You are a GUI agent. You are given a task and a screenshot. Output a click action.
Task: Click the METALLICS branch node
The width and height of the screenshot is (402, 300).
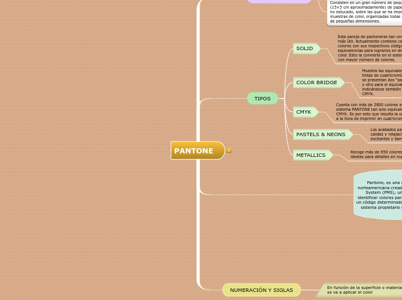[313, 155]
